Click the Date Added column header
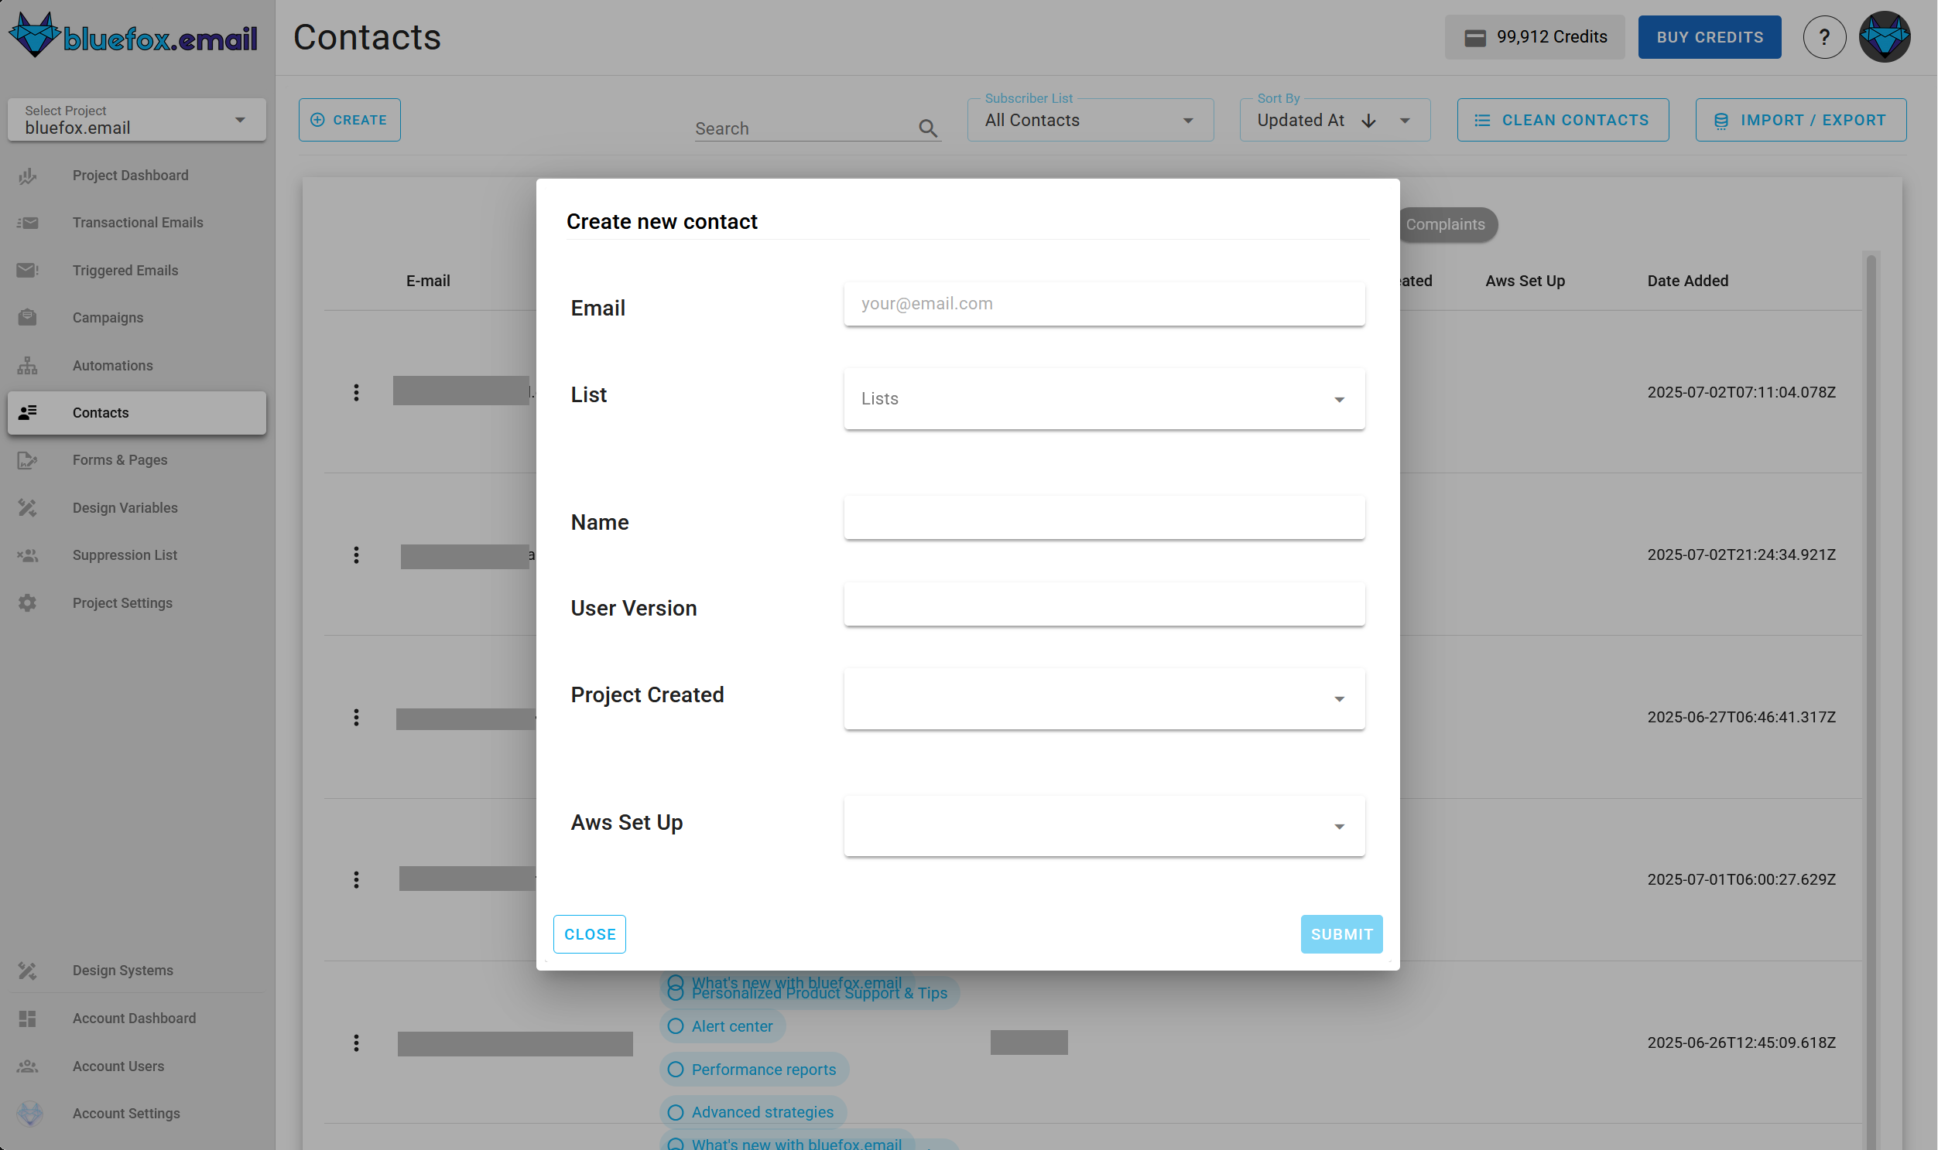 click(1688, 282)
